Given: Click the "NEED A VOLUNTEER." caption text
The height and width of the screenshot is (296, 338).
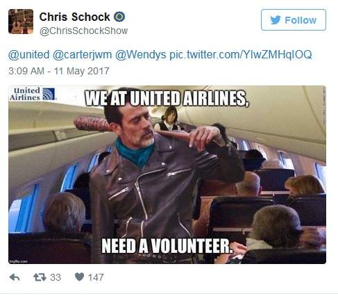Looking at the screenshot, I should 167,246.
